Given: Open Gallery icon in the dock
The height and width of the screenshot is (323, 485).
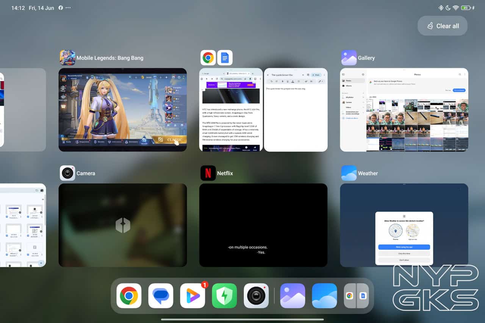Looking at the screenshot, I should 293,296.
